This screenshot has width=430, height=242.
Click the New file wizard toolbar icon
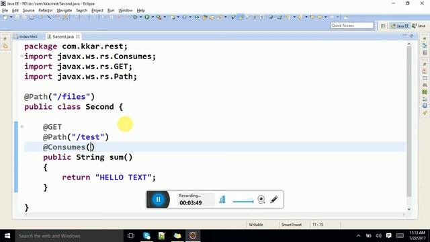pyautogui.click(x=5, y=17)
